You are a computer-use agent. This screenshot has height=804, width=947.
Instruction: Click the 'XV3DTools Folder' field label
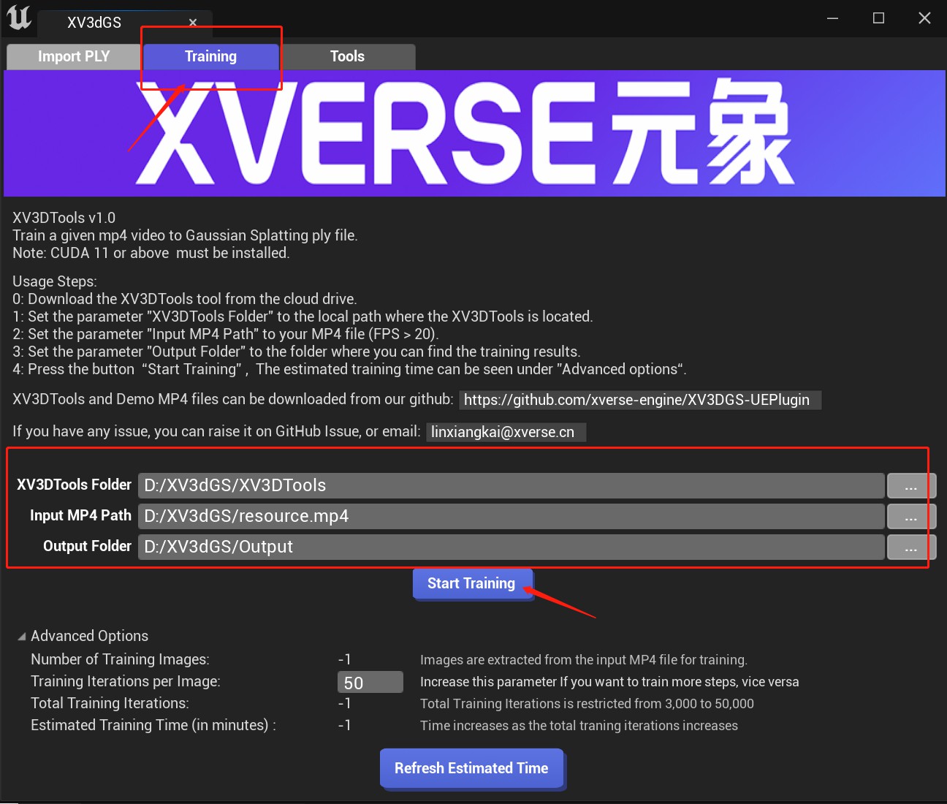tap(74, 485)
